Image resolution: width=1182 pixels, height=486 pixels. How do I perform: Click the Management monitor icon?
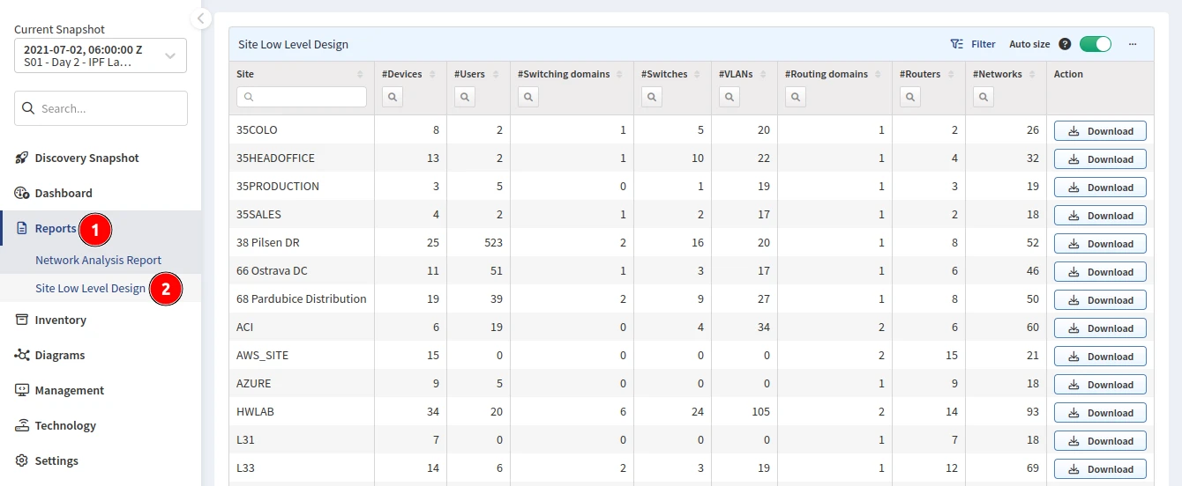click(x=22, y=390)
